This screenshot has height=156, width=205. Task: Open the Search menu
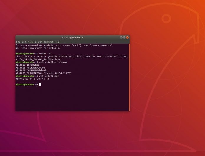pyautogui.click(x=38, y=42)
